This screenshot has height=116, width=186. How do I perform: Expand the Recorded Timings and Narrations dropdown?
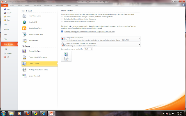(139, 44)
